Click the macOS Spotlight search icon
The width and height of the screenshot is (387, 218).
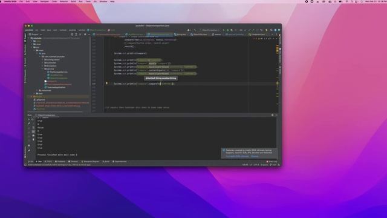pos(352,1)
